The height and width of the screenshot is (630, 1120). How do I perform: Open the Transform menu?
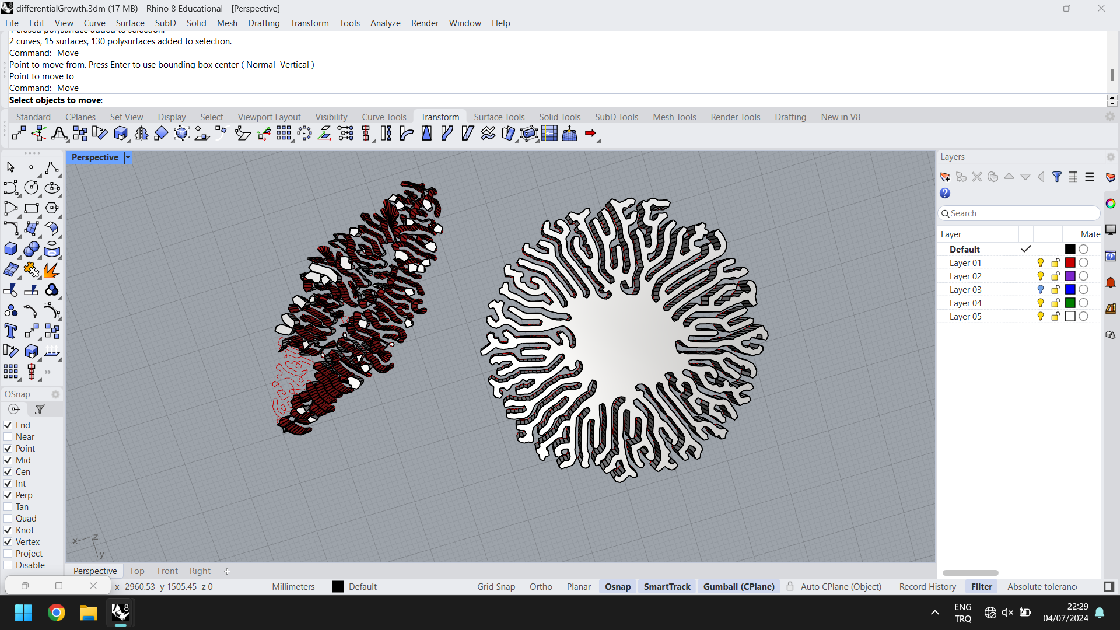(x=309, y=23)
